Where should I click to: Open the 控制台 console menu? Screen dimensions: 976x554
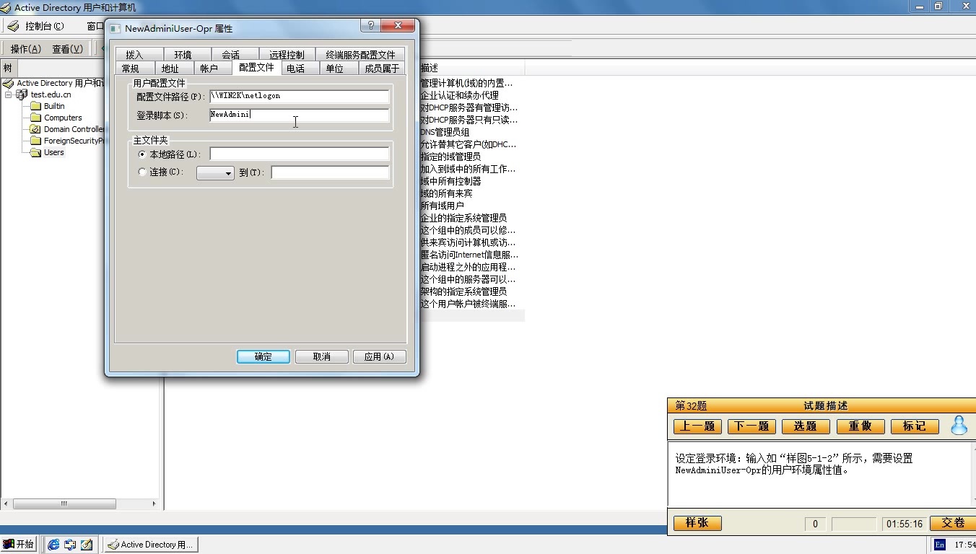pos(44,26)
